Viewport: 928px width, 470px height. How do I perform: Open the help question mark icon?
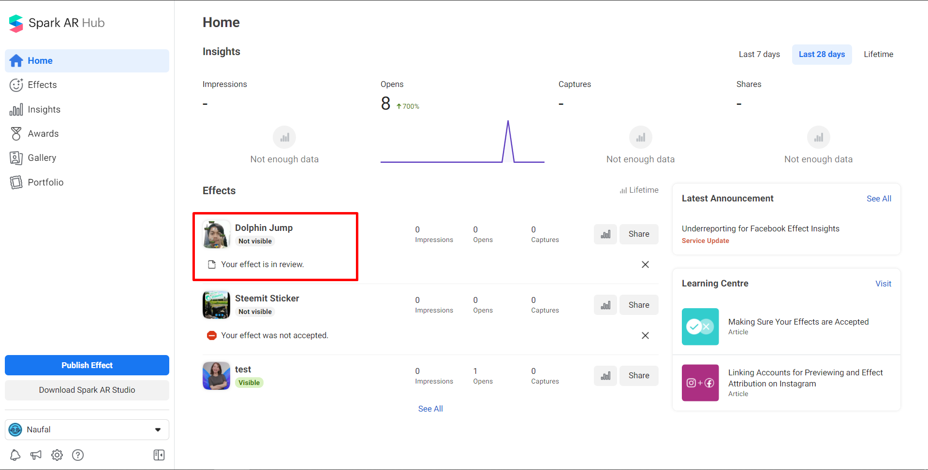click(78, 455)
